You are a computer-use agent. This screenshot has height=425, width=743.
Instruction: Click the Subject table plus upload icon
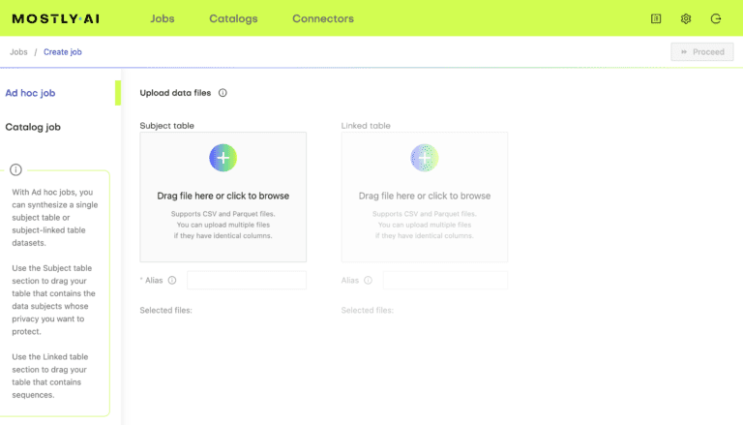point(223,158)
